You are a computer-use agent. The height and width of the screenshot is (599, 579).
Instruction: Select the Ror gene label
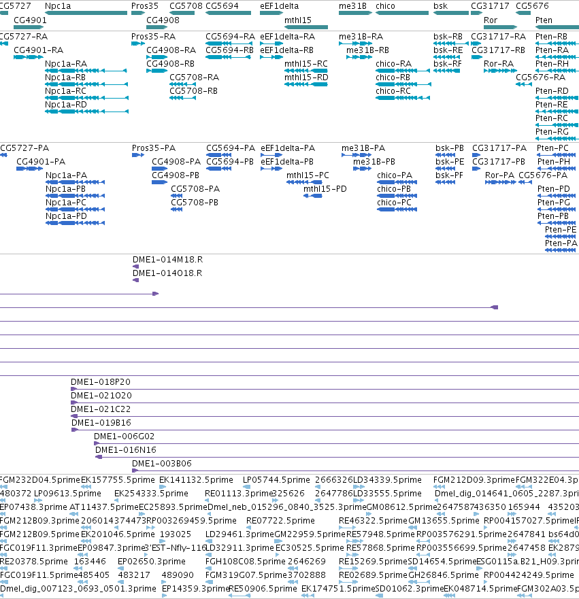(x=491, y=20)
